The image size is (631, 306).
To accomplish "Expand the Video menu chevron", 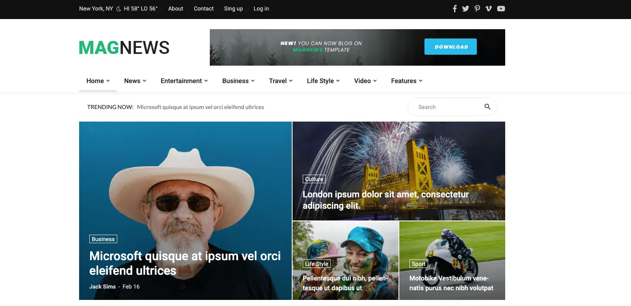I will [x=375, y=81].
